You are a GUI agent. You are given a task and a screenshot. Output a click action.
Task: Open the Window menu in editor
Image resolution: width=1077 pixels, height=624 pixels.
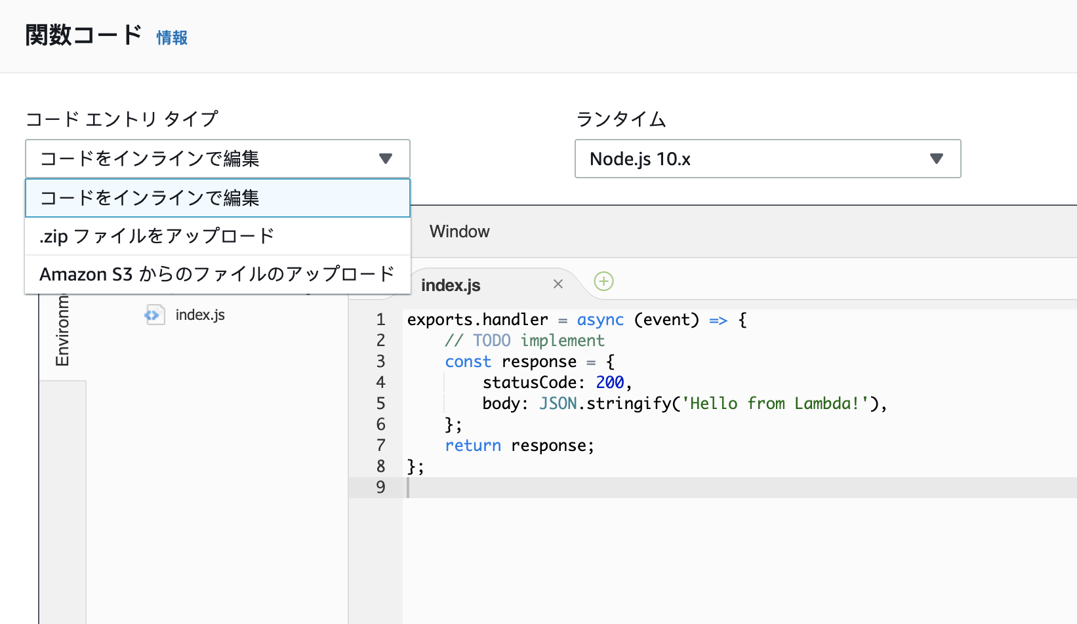[x=460, y=231]
